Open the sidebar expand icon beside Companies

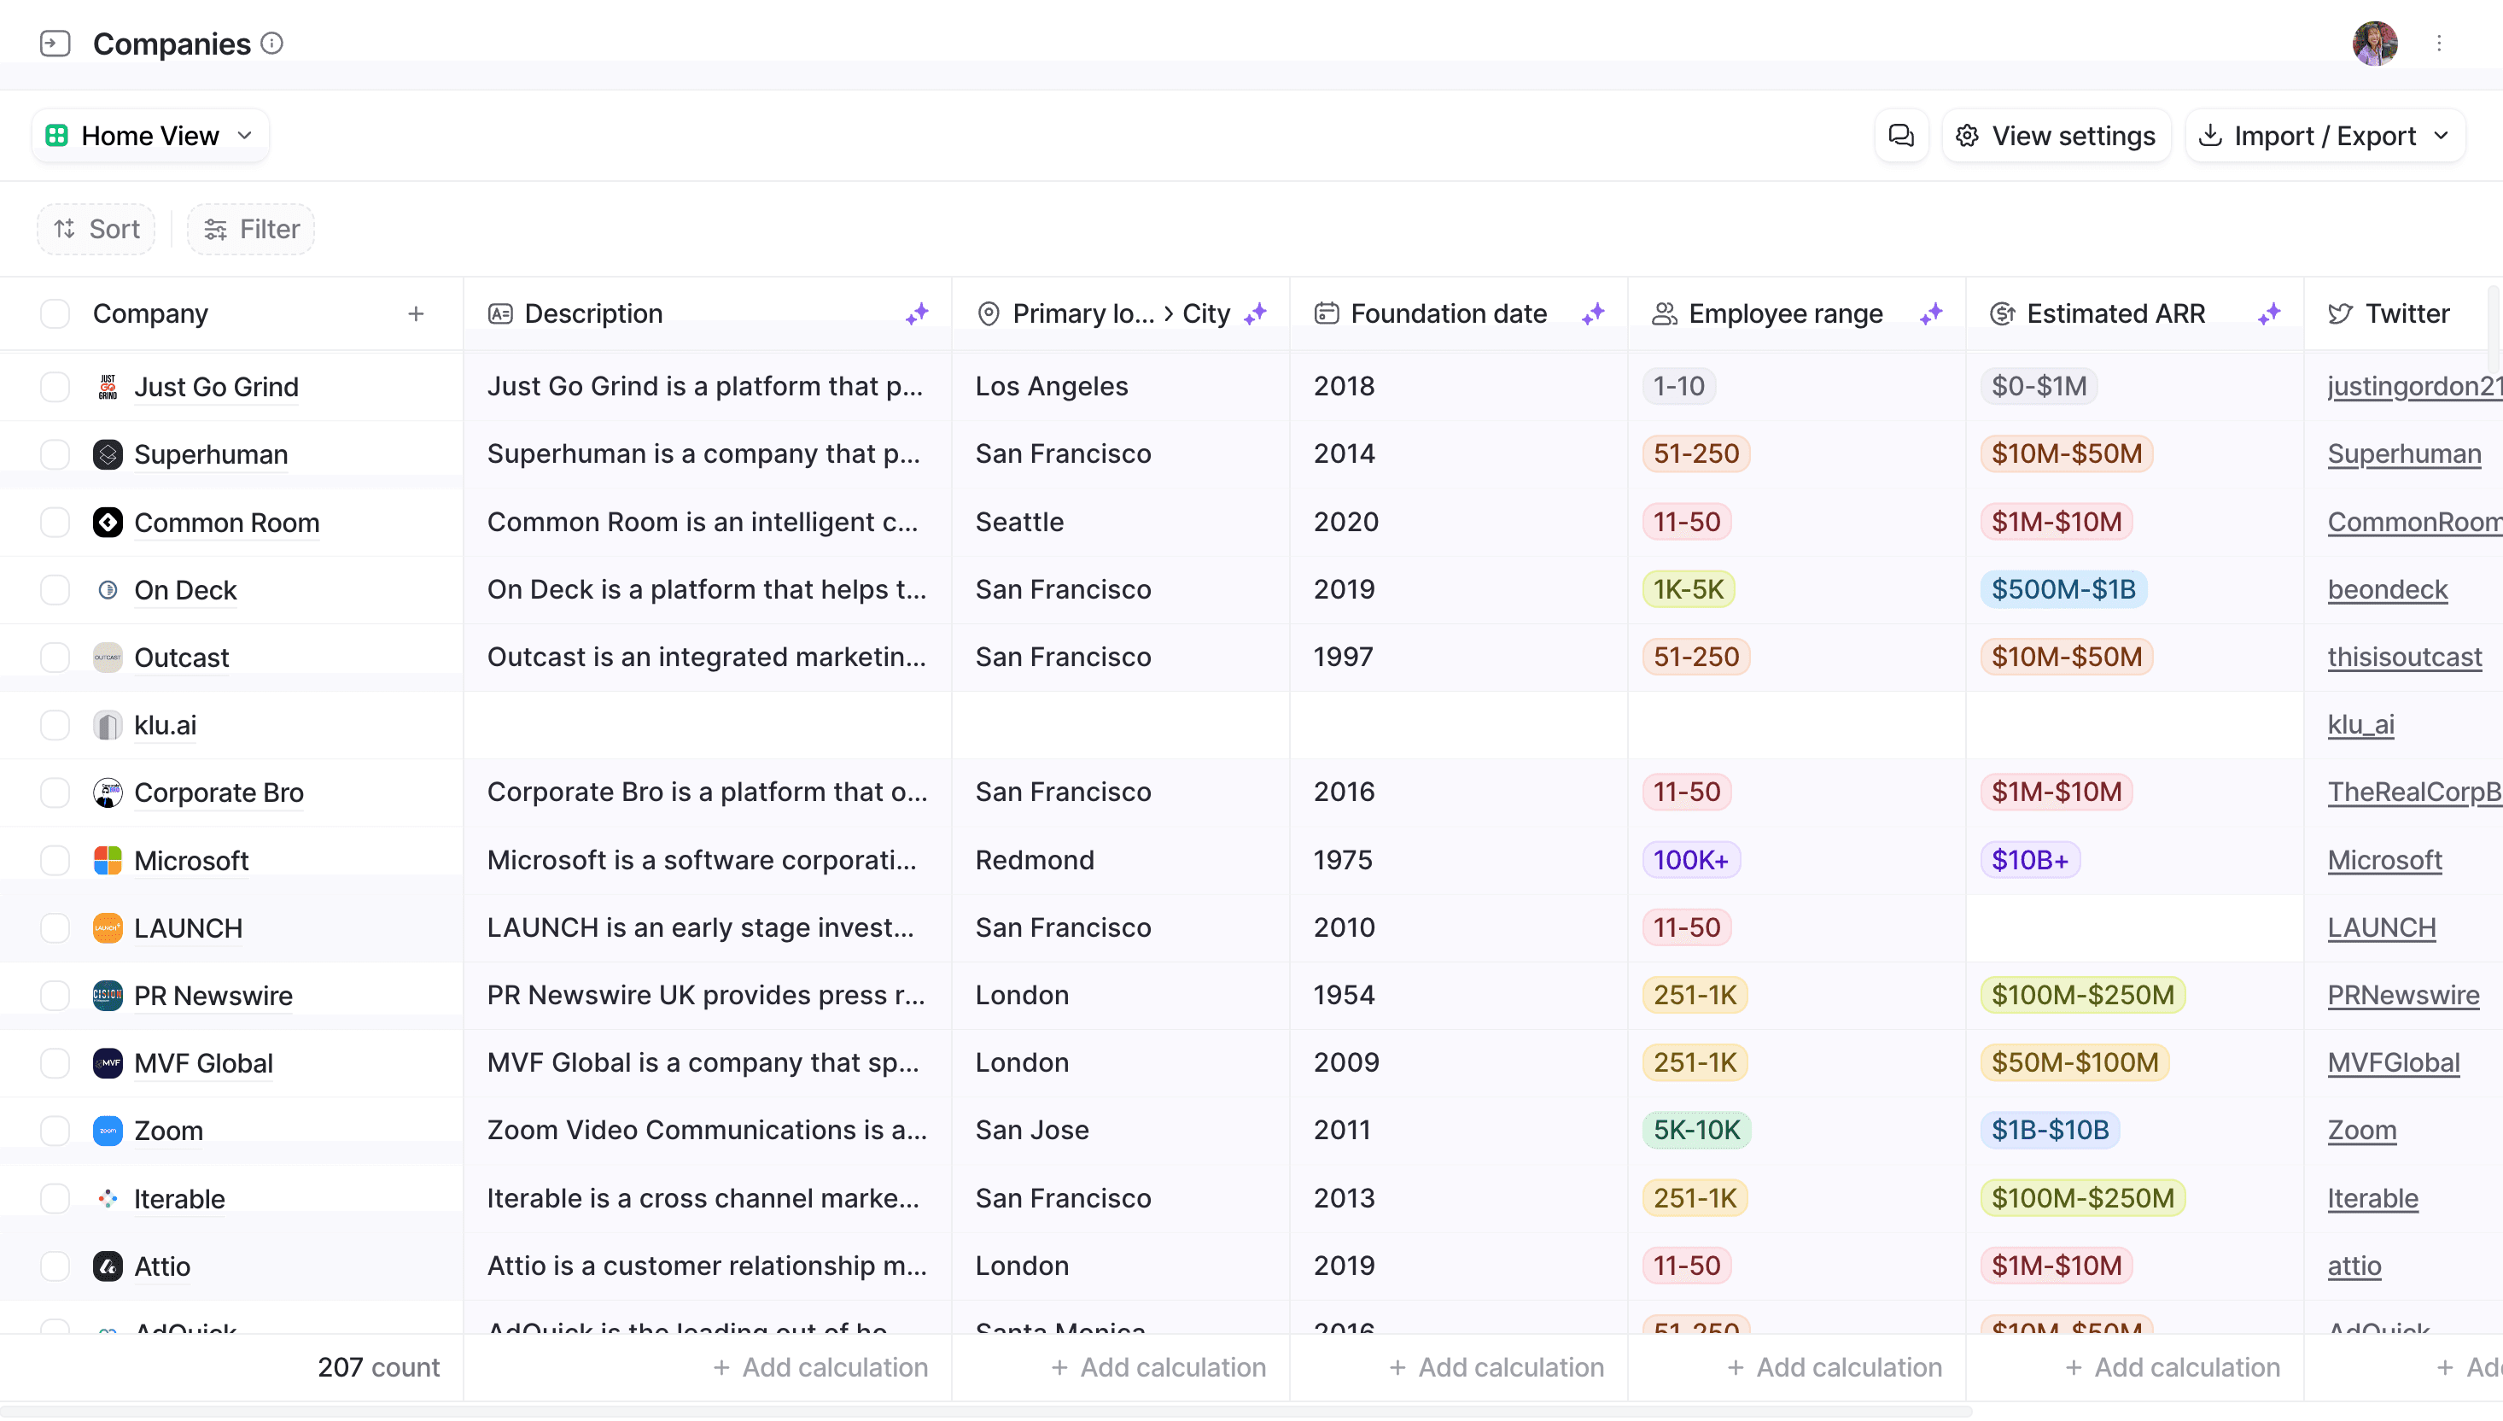tap(55, 44)
